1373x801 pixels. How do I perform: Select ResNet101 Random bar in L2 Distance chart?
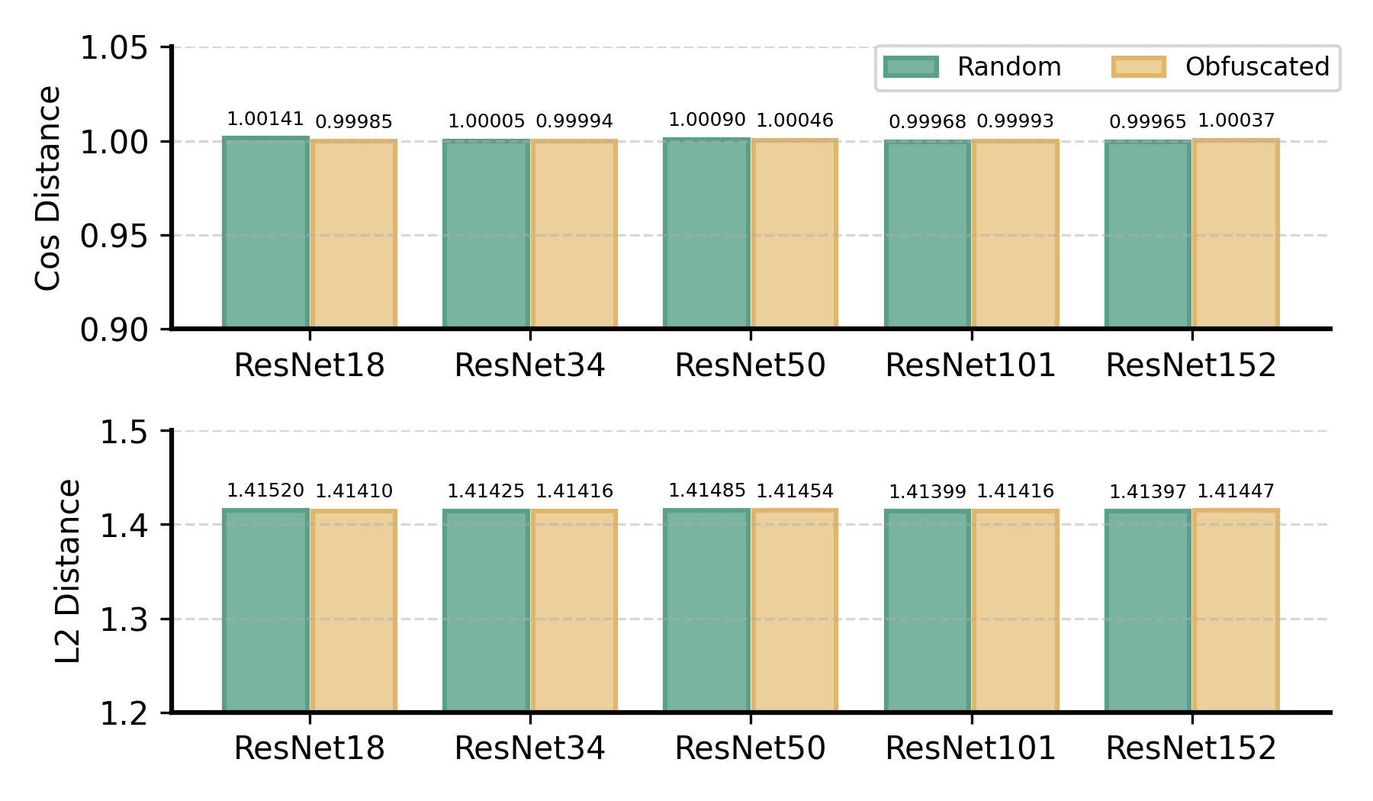pyautogui.click(x=928, y=610)
